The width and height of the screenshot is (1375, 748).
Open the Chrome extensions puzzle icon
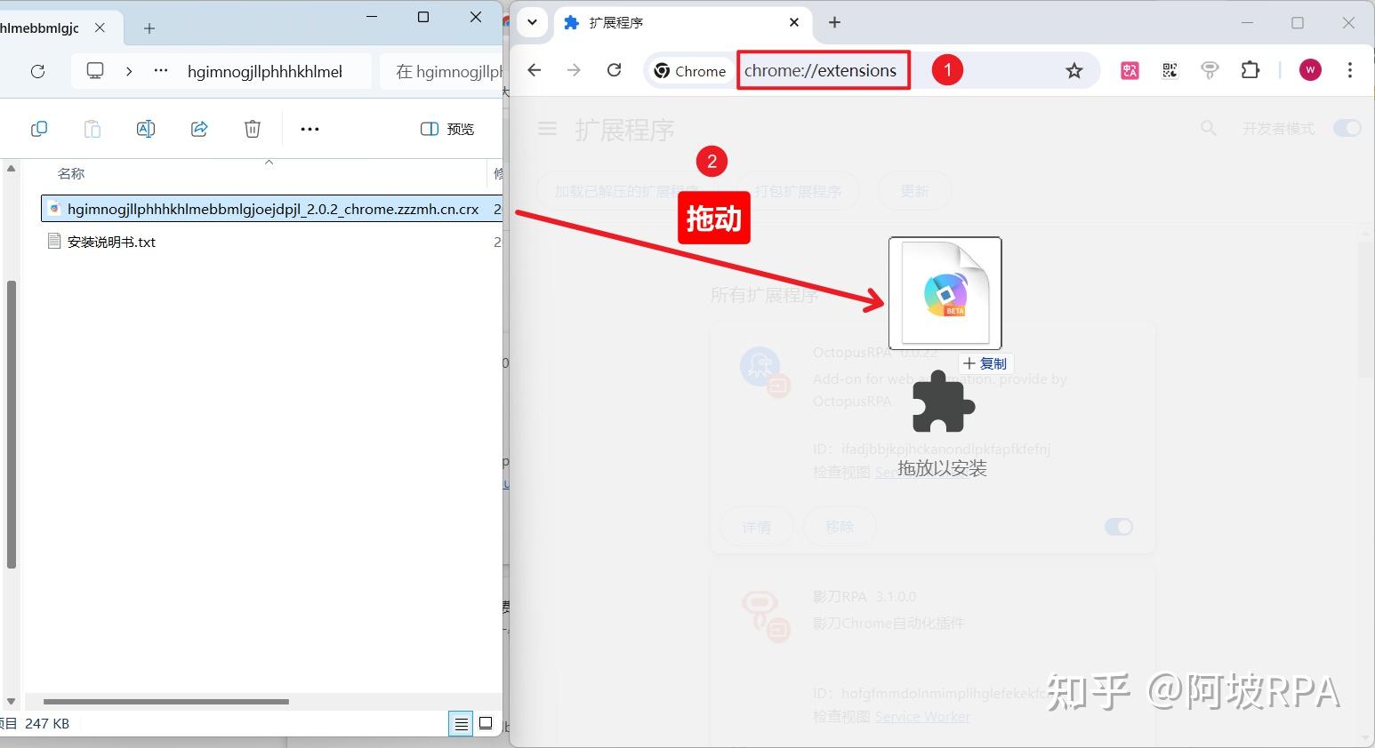tap(1250, 70)
